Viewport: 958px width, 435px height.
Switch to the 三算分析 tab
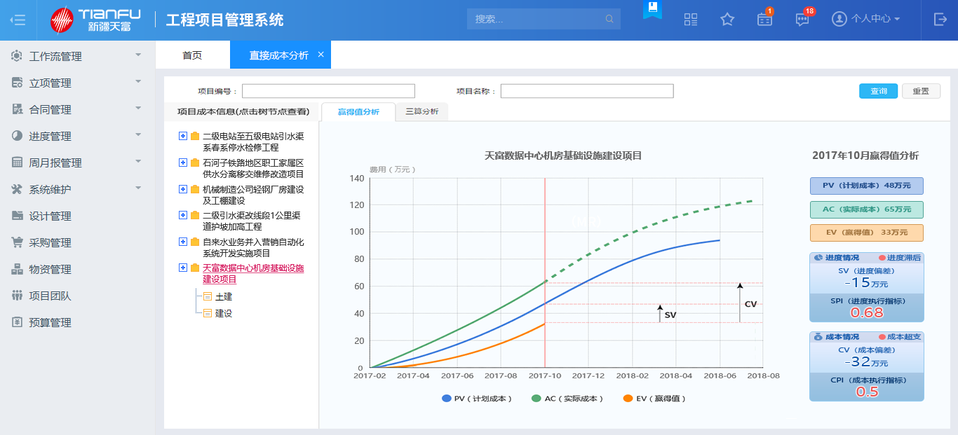[x=421, y=111]
